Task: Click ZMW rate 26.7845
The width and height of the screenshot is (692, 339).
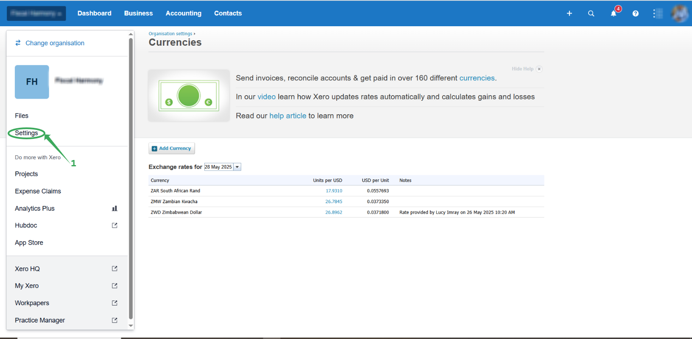Action: click(334, 202)
